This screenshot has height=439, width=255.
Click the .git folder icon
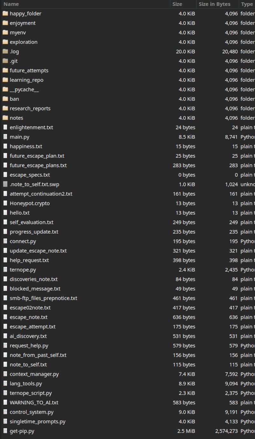click(x=5, y=61)
